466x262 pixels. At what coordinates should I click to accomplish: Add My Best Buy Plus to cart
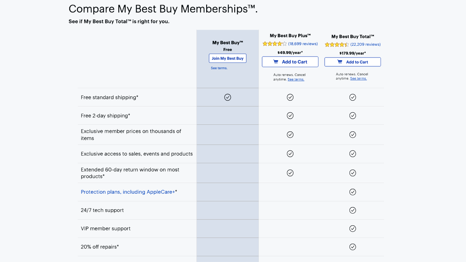pos(290,62)
